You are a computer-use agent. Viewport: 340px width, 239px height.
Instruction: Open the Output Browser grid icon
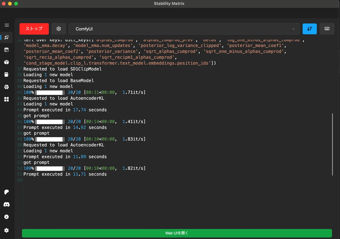click(x=7, y=99)
